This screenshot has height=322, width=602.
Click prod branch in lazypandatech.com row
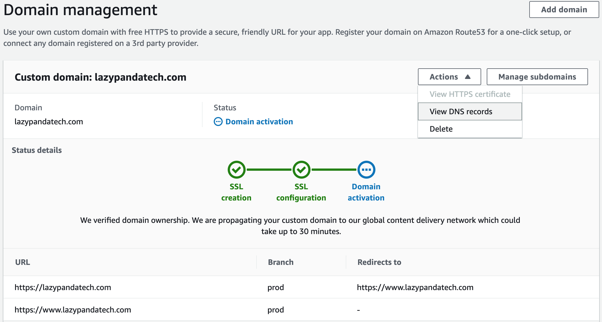[x=276, y=288]
